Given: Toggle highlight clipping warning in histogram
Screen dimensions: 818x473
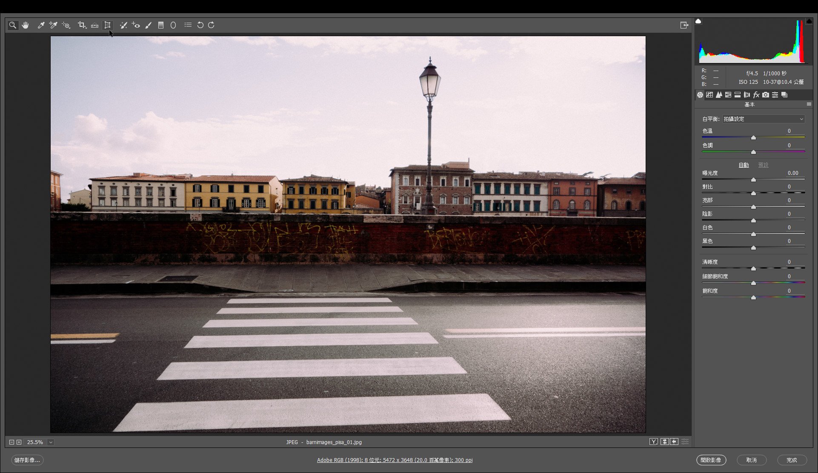Looking at the screenshot, I should click(809, 21).
